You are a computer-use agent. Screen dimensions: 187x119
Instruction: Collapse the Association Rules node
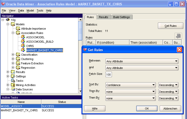13,33
